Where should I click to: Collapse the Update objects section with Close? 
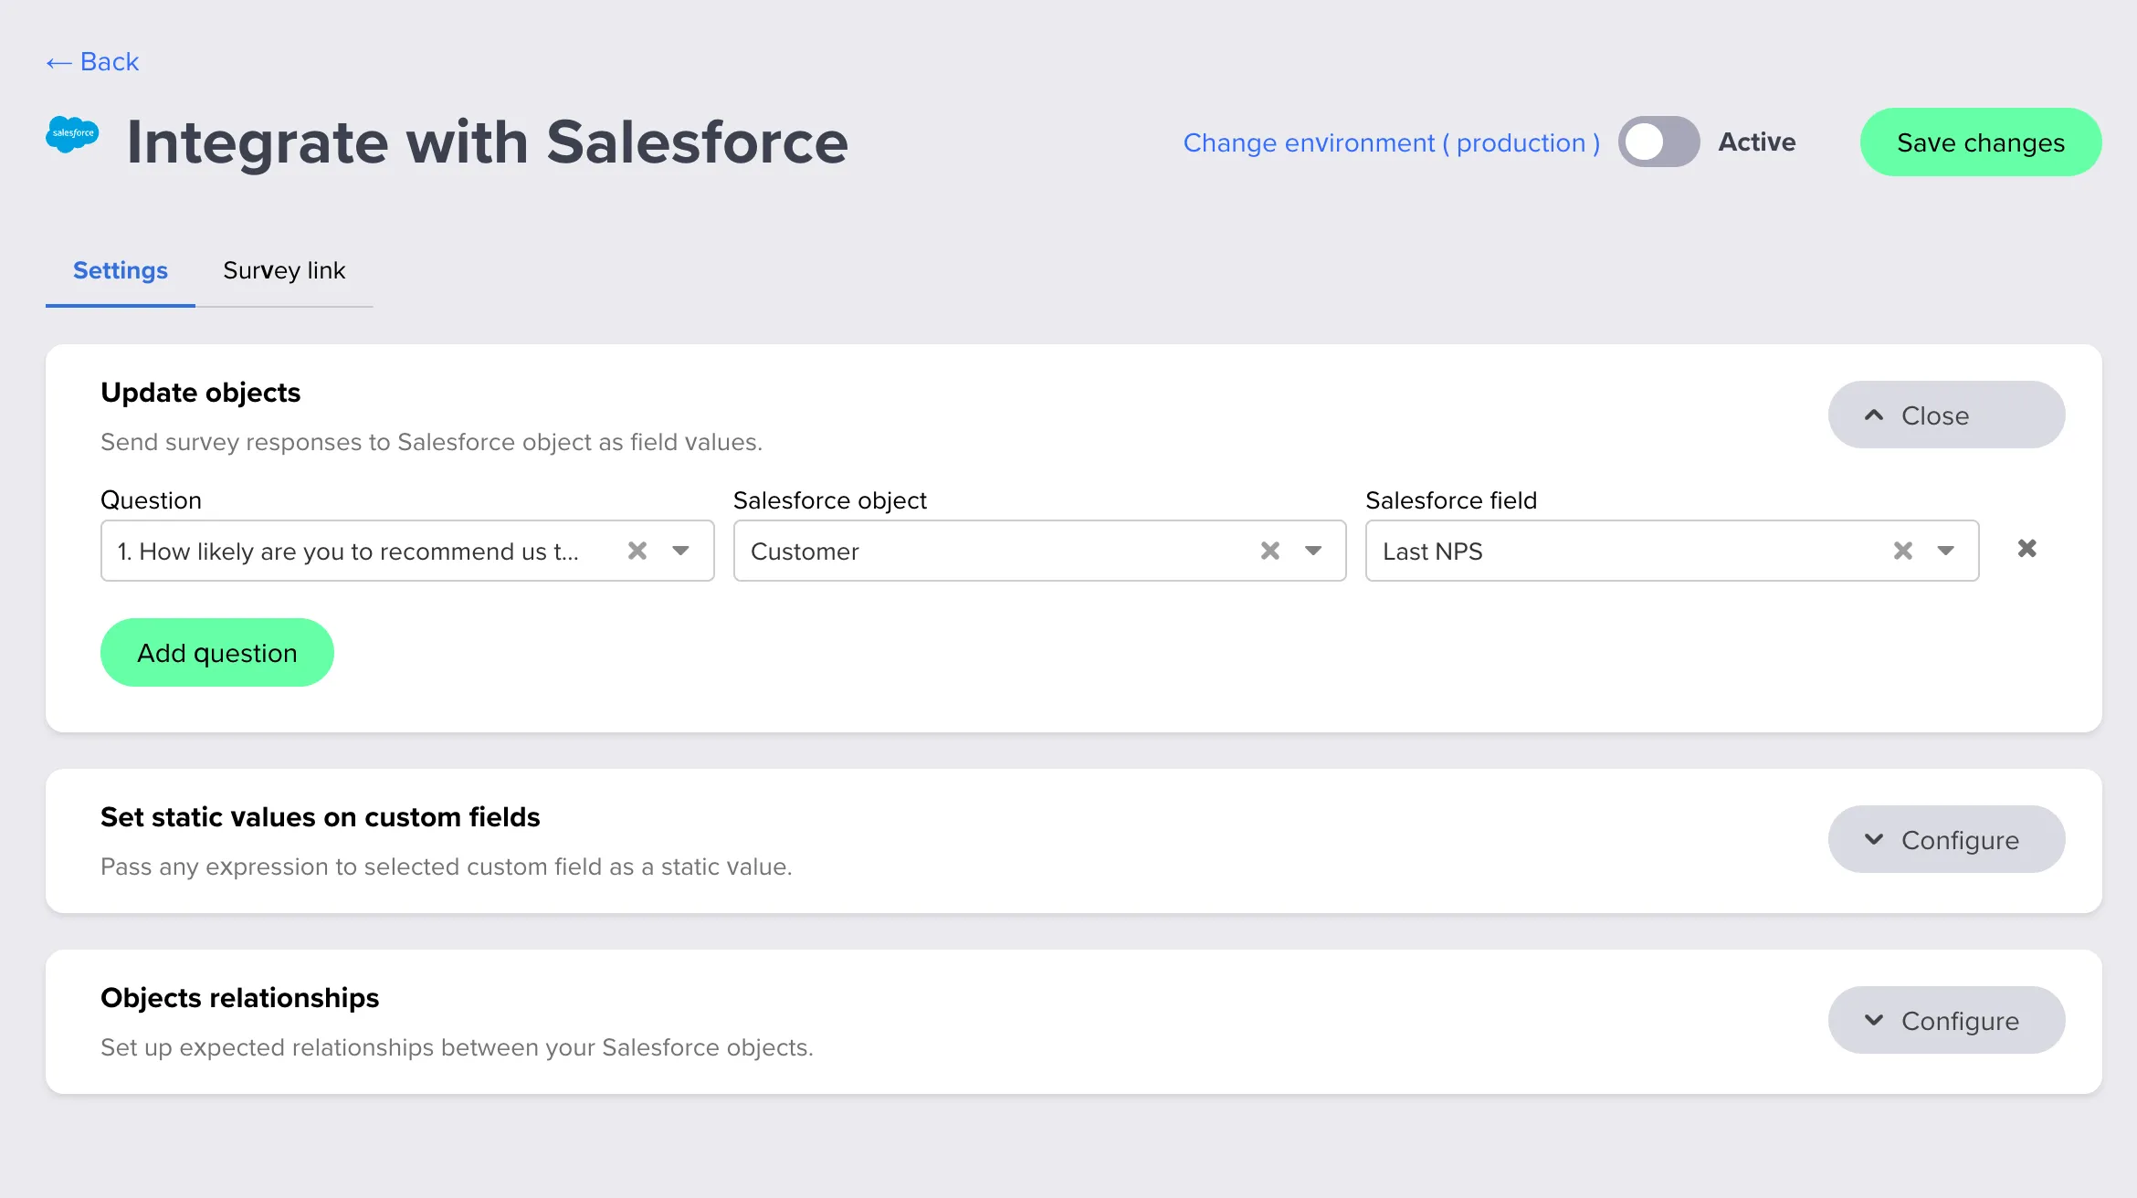tap(1946, 415)
